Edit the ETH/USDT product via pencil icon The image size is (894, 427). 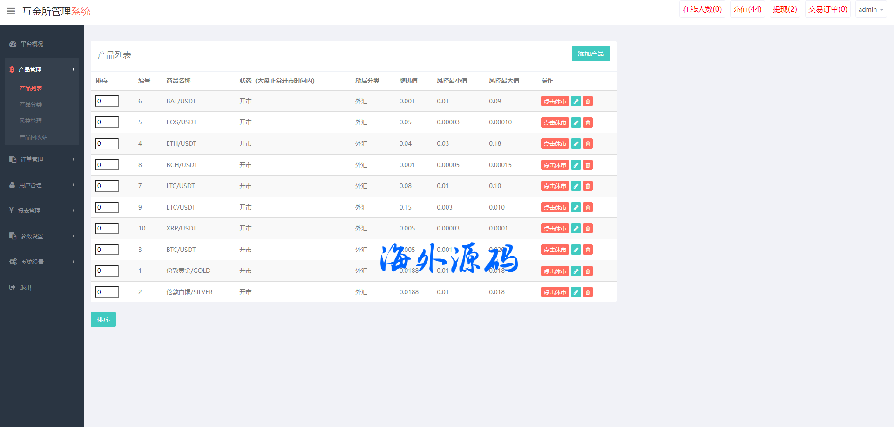[x=576, y=144]
